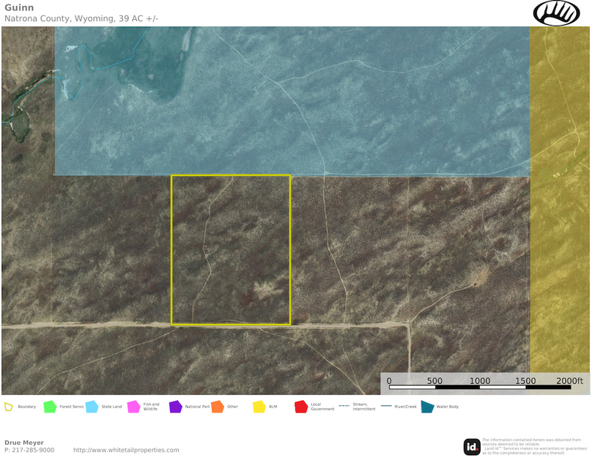Click the orange Other legend icon

217,407
